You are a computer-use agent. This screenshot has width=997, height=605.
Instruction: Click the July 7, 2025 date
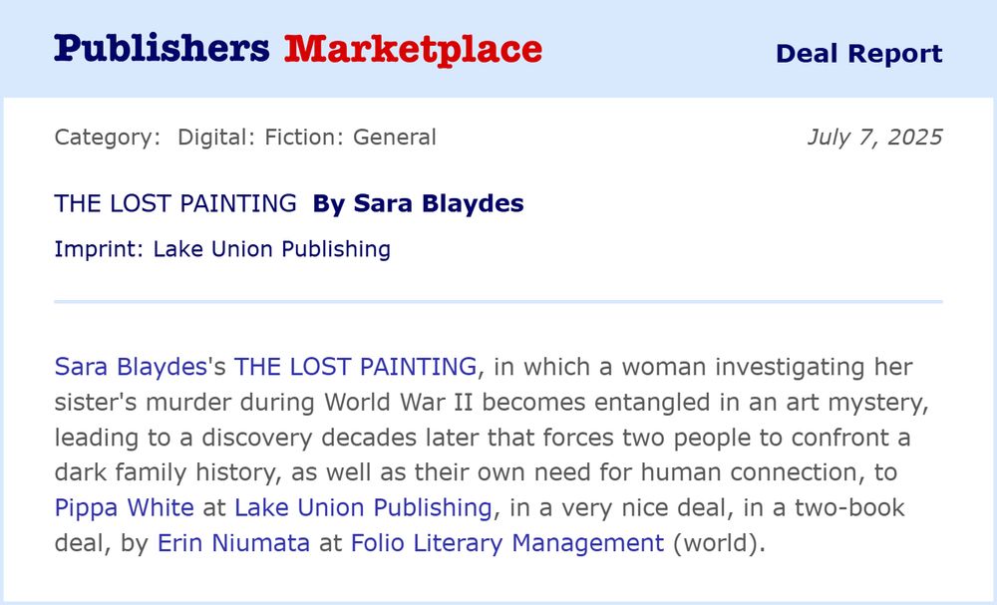(x=874, y=137)
